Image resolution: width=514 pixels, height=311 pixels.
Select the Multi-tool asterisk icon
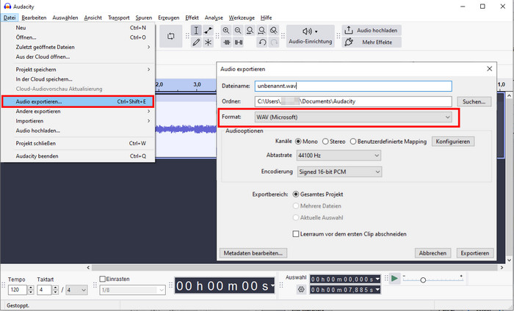click(208, 43)
